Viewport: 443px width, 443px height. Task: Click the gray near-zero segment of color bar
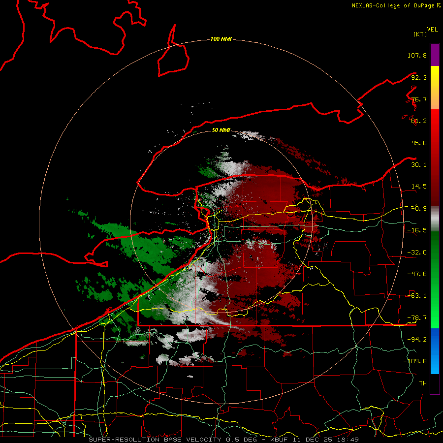point(435,219)
